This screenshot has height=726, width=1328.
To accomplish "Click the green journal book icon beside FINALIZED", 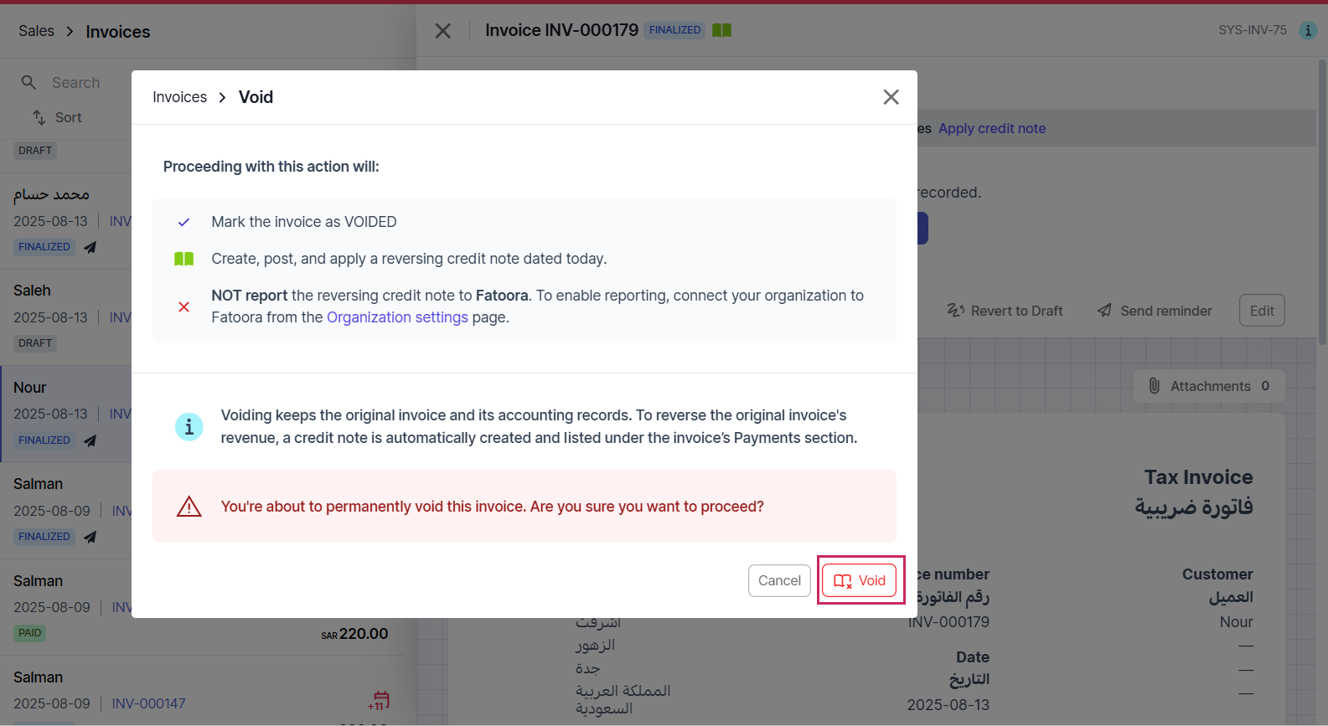I will [x=721, y=30].
